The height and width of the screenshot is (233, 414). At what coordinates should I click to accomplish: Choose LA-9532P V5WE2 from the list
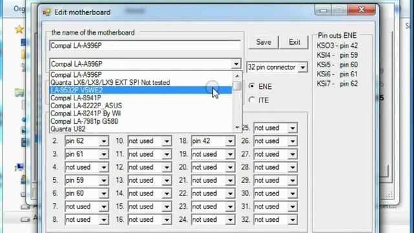(x=141, y=90)
